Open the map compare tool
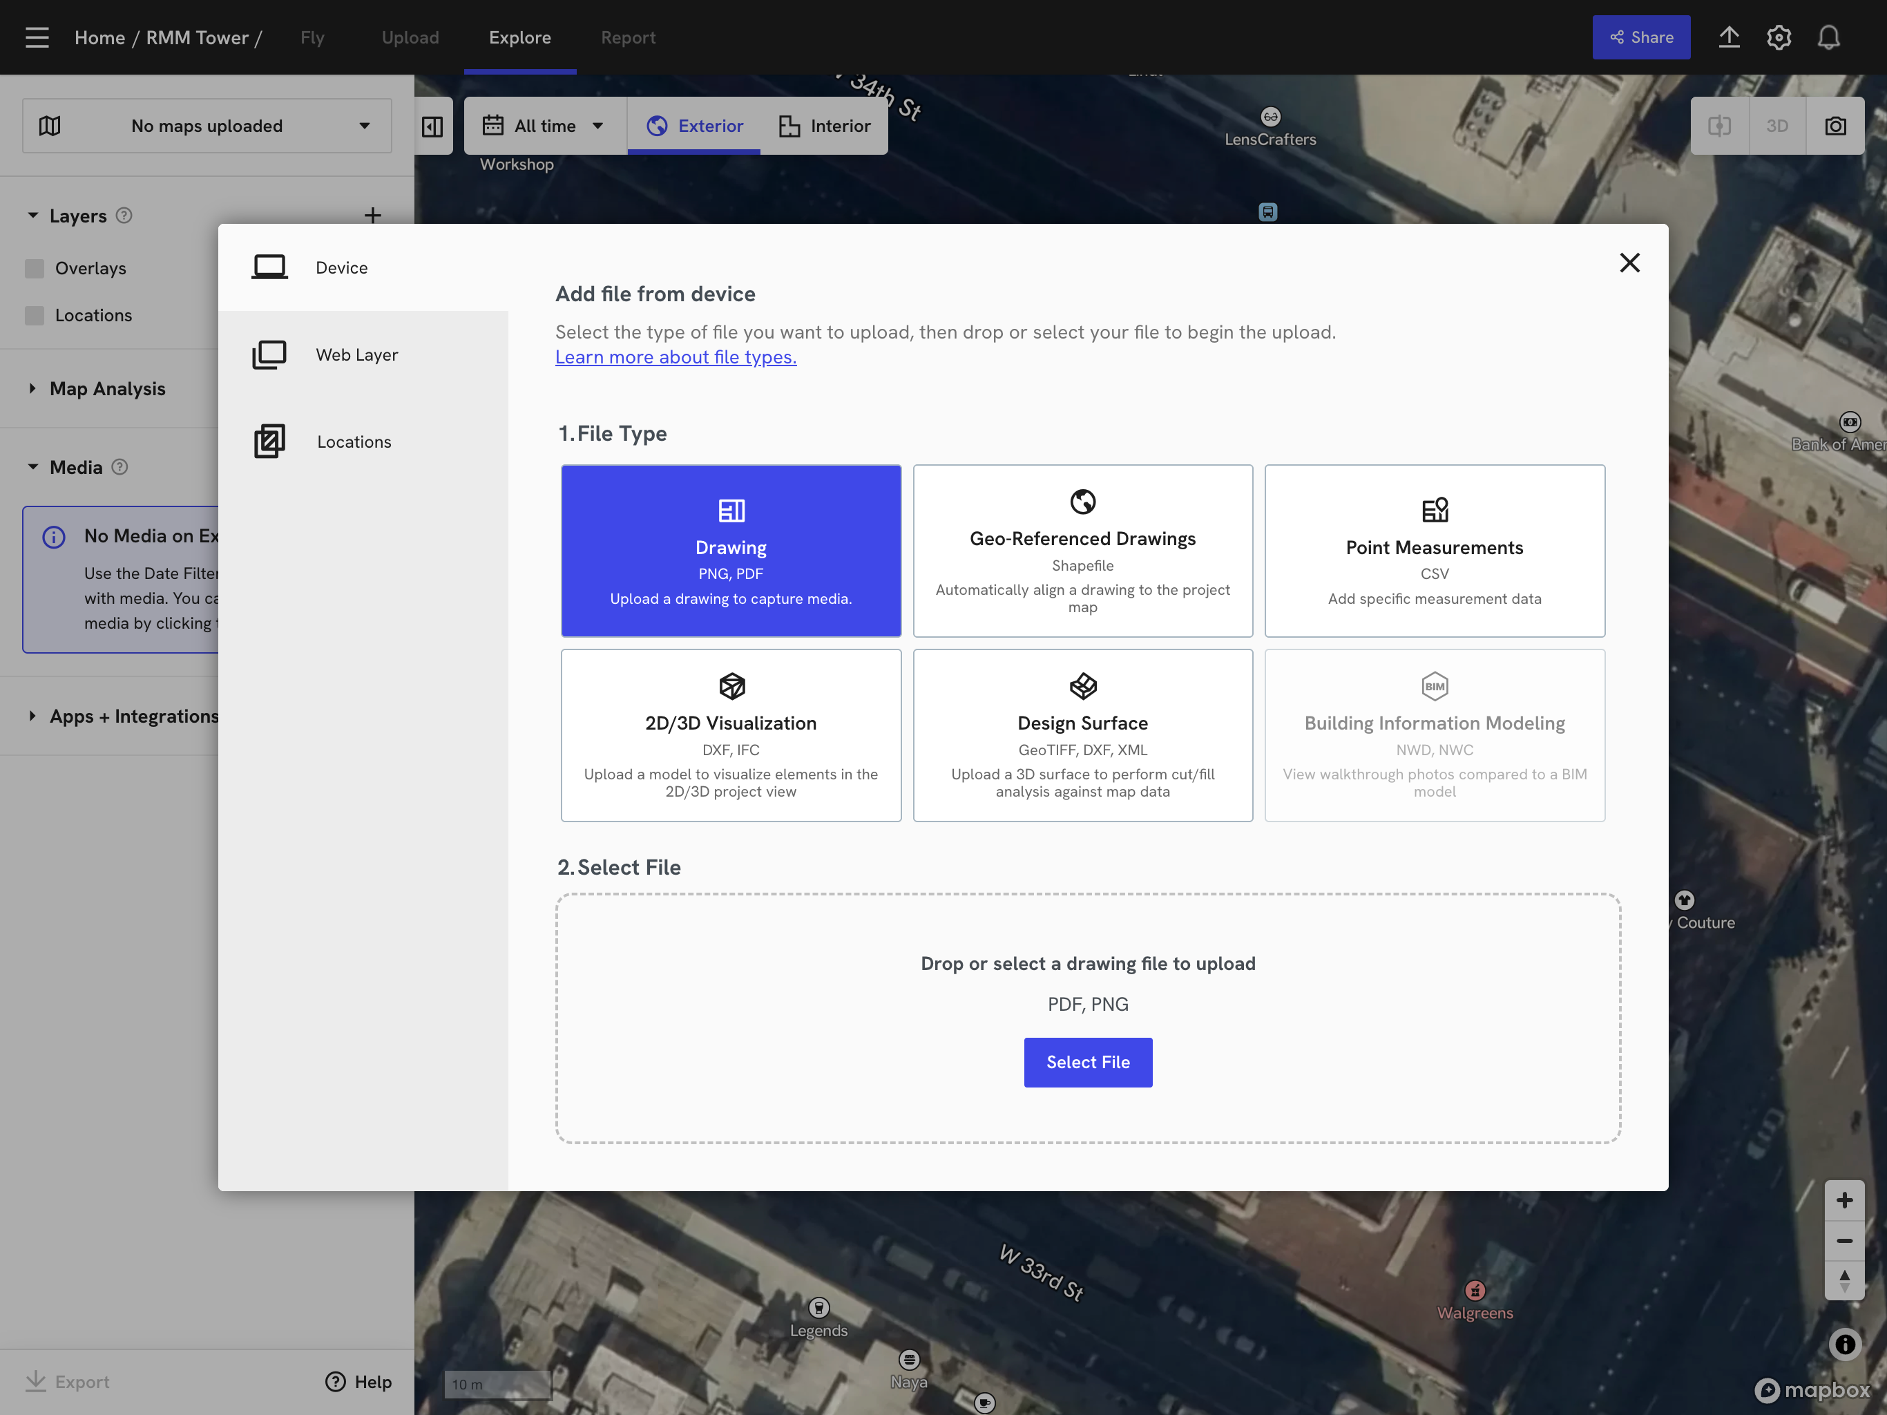The image size is (1887, 1415). point(1720,126)
